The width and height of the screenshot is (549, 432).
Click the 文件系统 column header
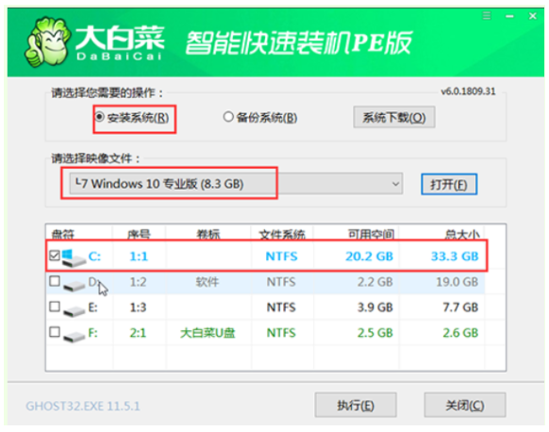click(282, 234)
